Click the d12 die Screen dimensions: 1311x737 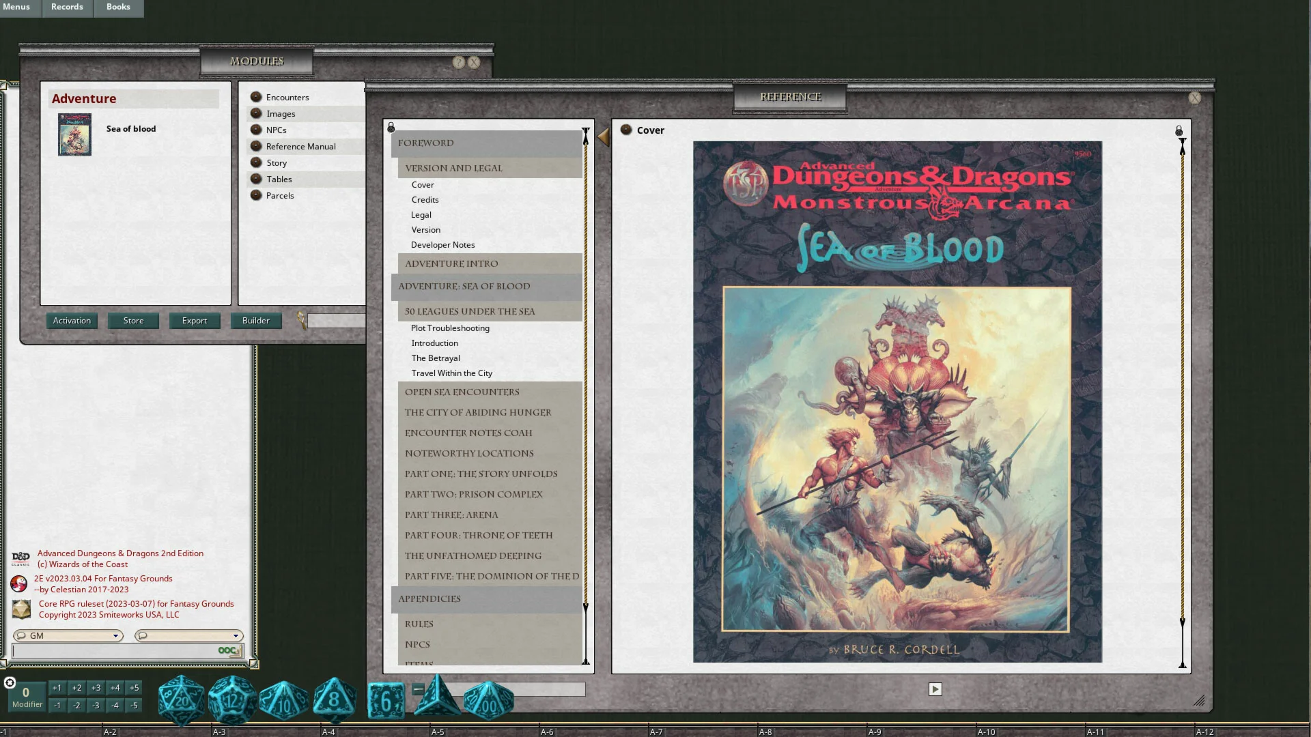232,699
